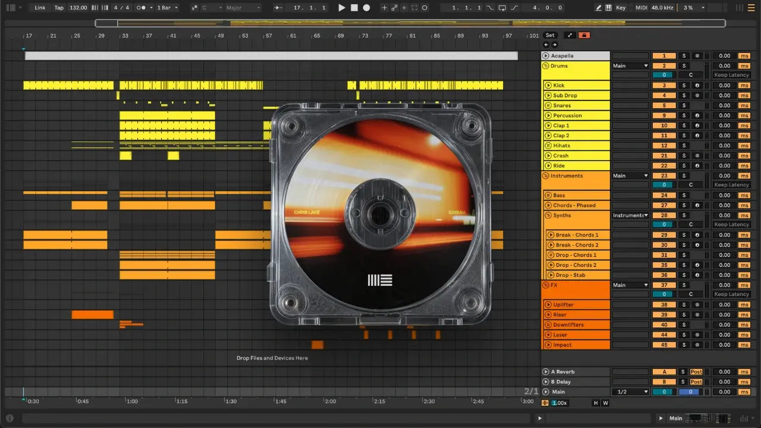This screenshot has height=428, width=761.
Task: Toggle Acapella track activator button 1
Action: tap(664, 56)
